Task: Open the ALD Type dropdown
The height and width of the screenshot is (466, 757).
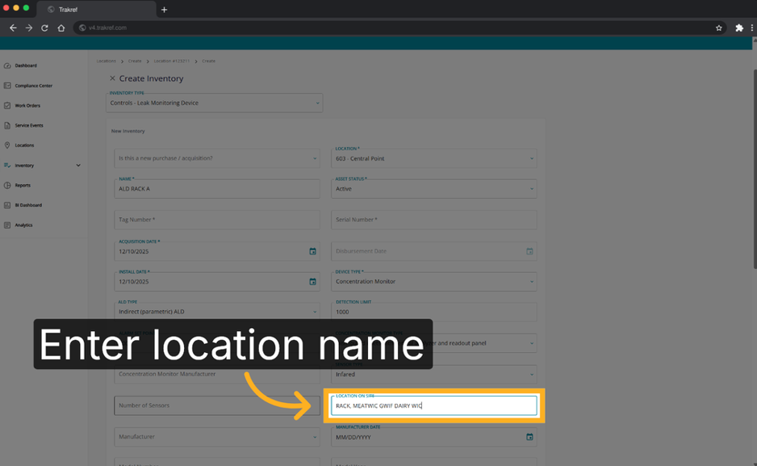Action: [x=217, y=312]
